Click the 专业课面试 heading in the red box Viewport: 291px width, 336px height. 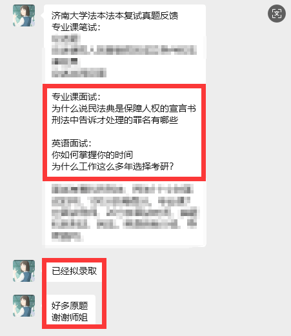point(76,97)
